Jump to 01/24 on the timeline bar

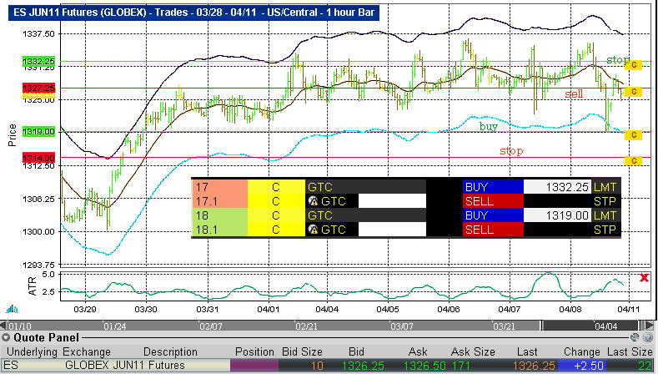pyautogui.click(x=114, y=326)
